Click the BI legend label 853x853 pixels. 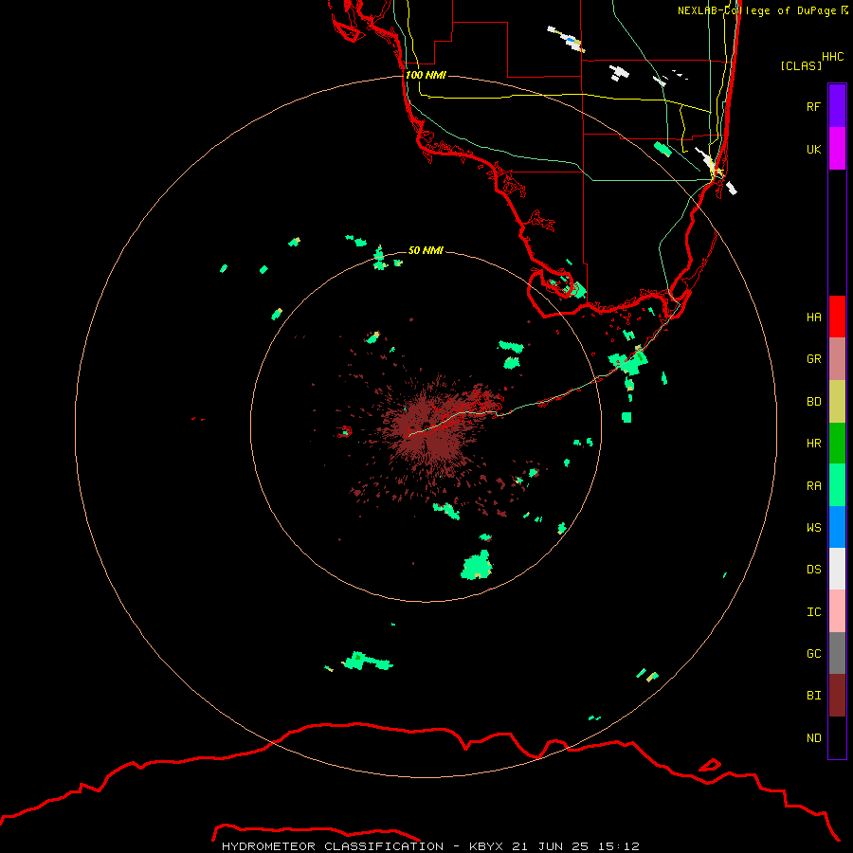[x=813, y=696]
